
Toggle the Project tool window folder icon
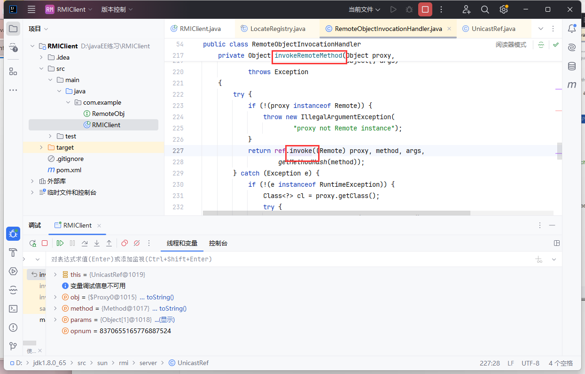[x=13, y=29]
